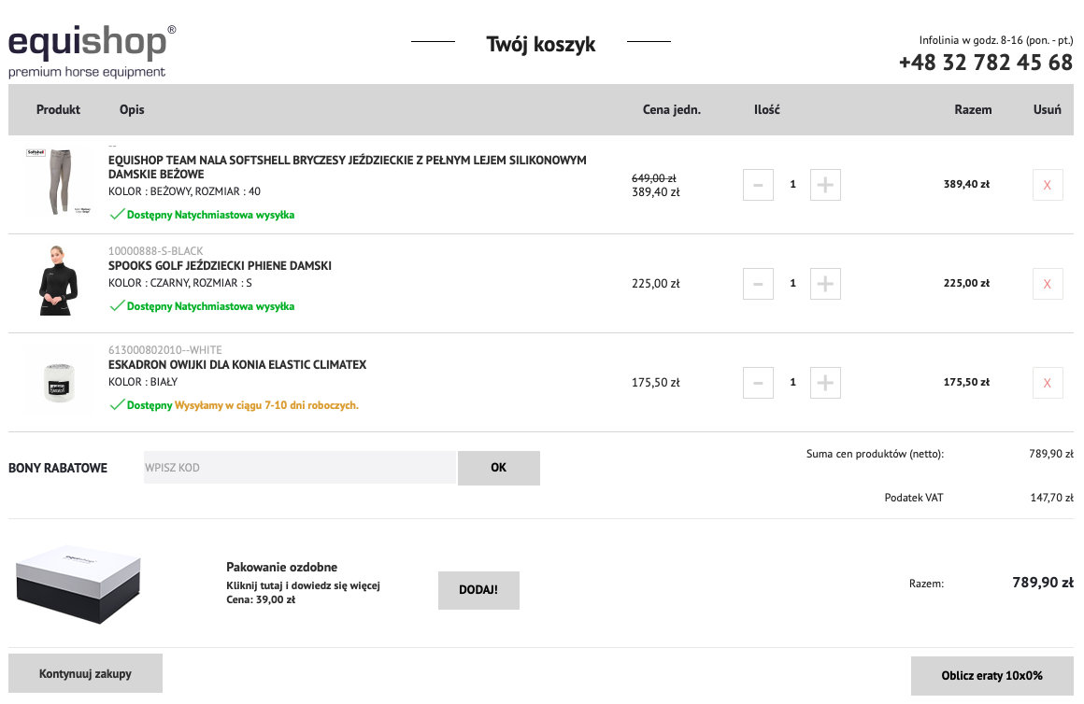Decrease quantity of Eskadron owijki bandages
Image resolution: width=1084 pixels, height=704 pixels.
click(x=758, y=383)
